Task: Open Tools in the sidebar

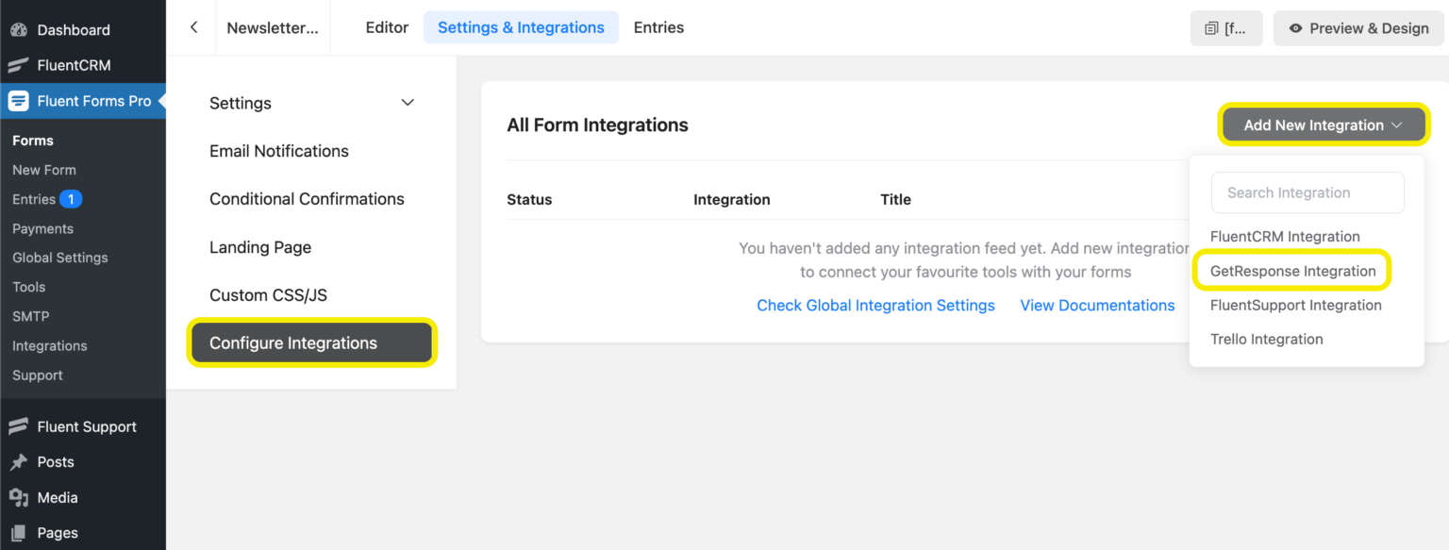Action: point(28,287)
